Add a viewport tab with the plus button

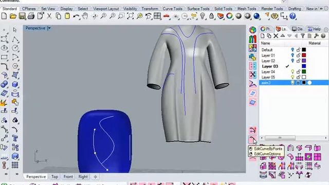[95, 177]
